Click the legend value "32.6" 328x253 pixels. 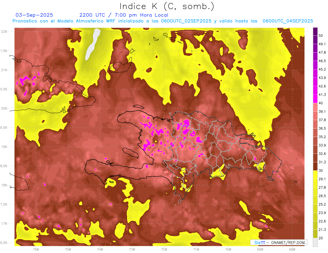point(322,154)
